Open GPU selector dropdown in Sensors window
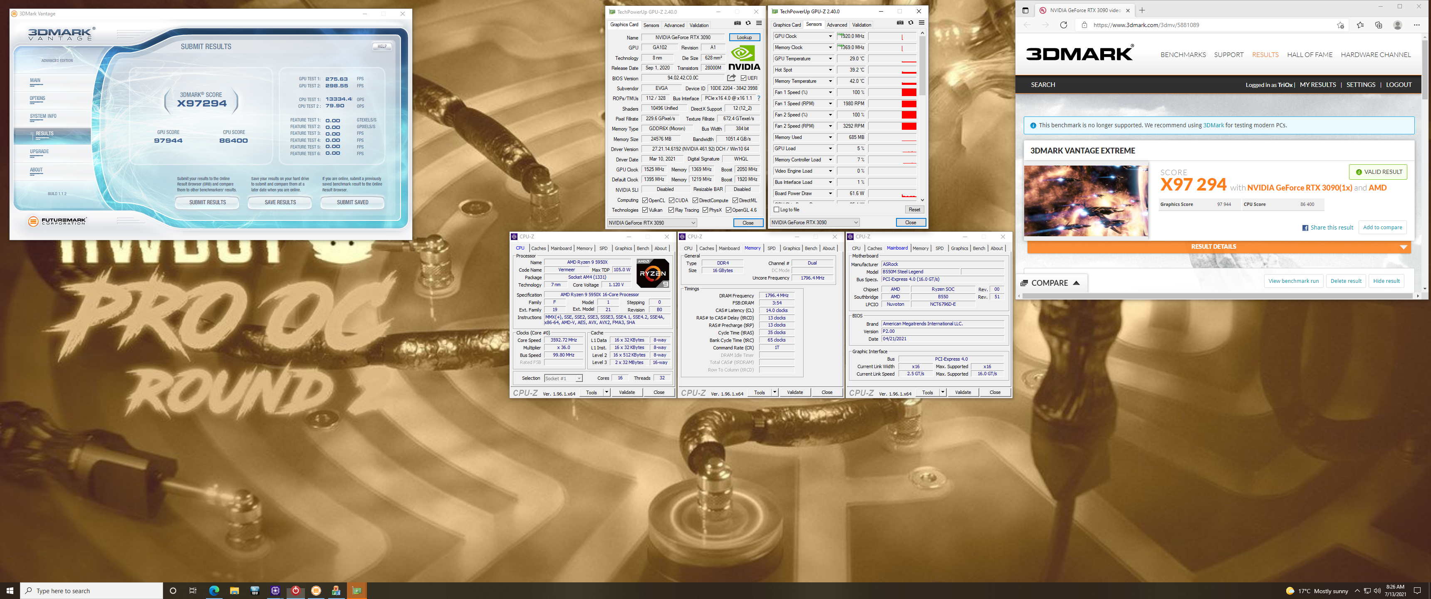The width and height of the screenshot is (1431, 599). click(x=815, y=222)
